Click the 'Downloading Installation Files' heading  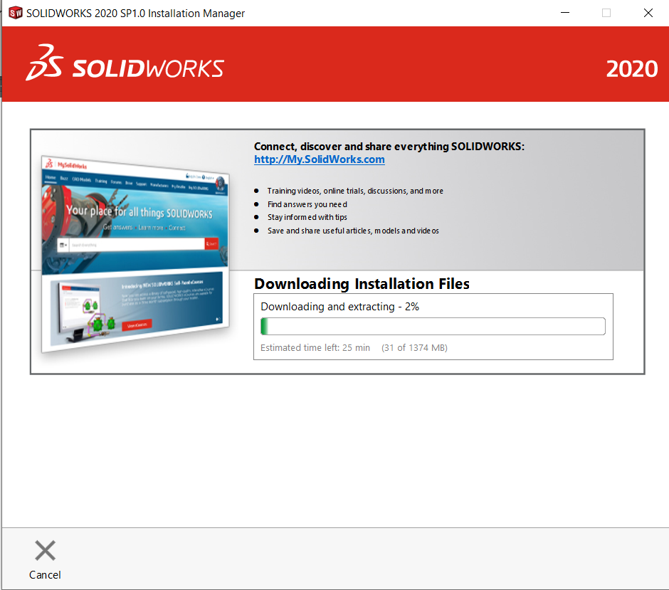[x=362, y=284]
